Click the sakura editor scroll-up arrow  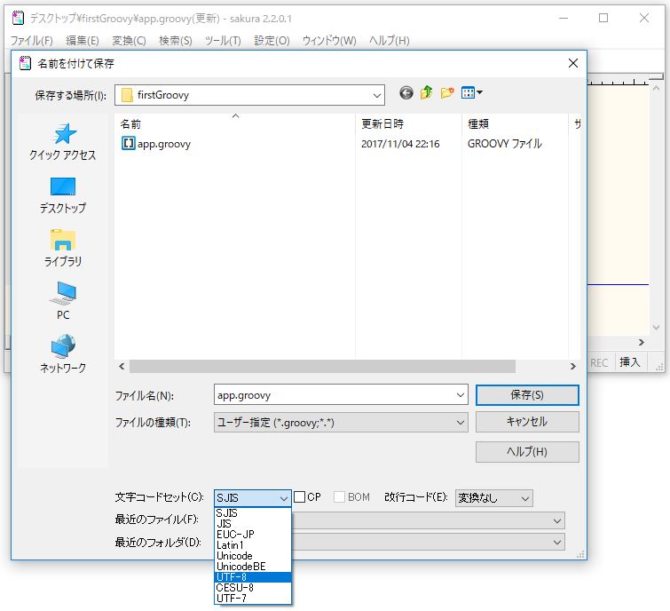657,89
